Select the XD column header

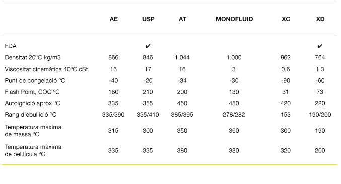(x=320, y=19)
